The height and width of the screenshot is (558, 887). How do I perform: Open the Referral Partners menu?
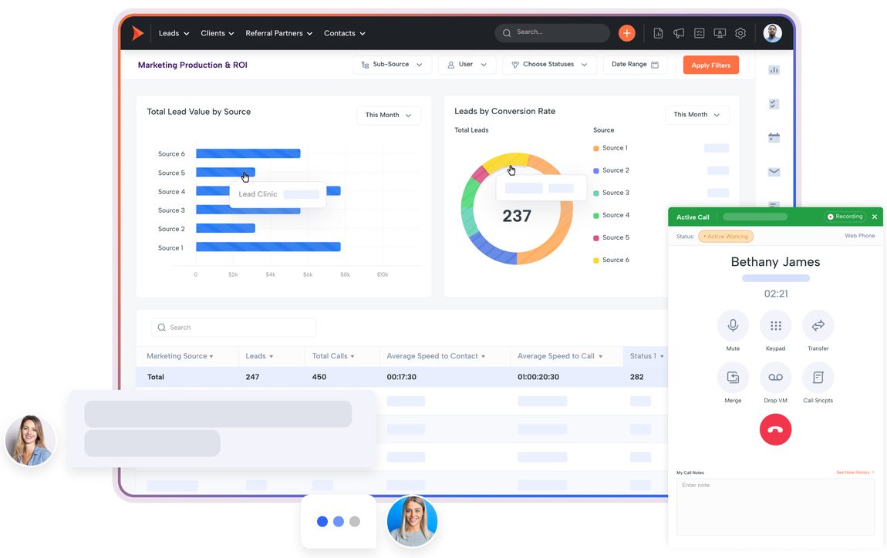pos(279,33)
